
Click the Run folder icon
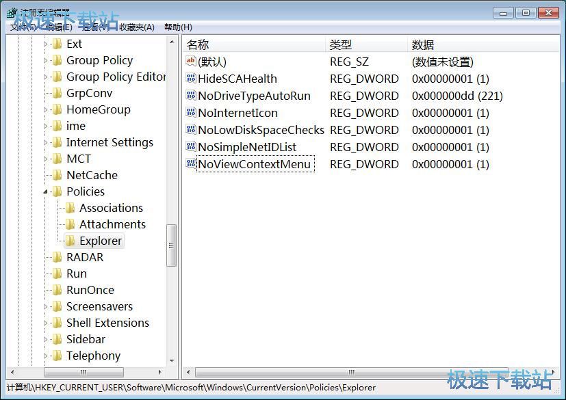point(57,274)
